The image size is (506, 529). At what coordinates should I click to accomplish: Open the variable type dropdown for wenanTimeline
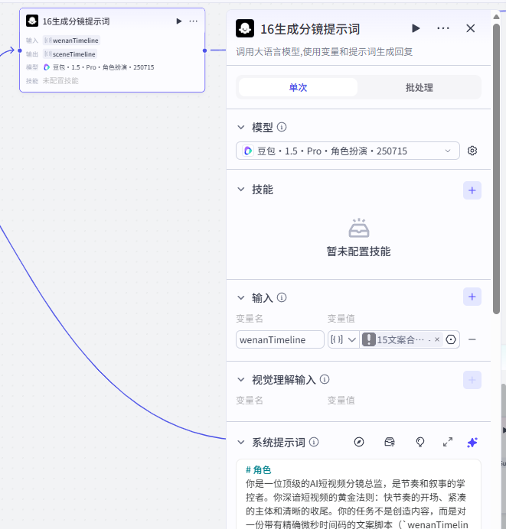point(343,339)
